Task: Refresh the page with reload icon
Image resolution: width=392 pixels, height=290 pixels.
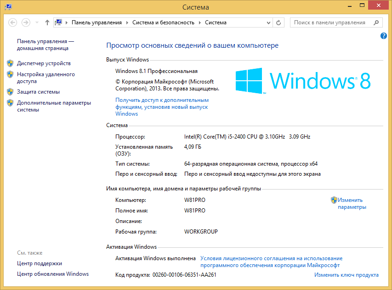Action: click(278, 22)
